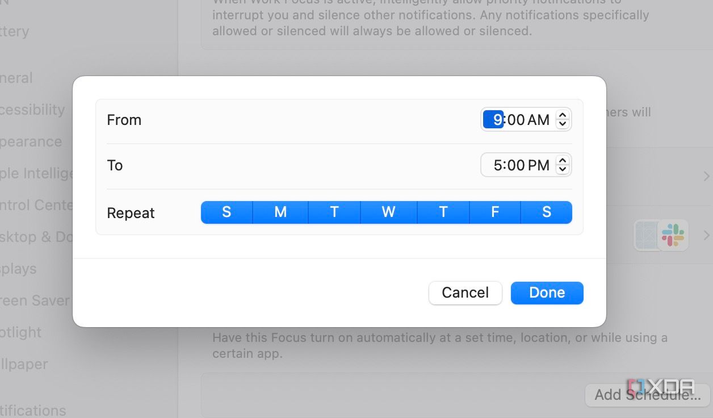Image resolution: width=713 pixels, height=418 pixels.
Task: Open Wallpaper in Settings sidebar
Action: tap(24, 364)
